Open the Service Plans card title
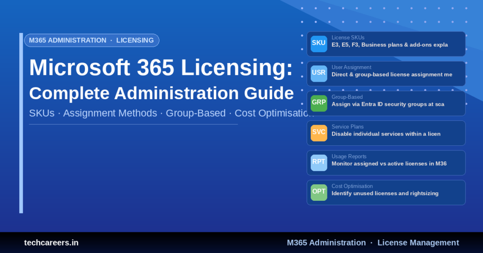The width and height of the screenshot is (483, 253). [x=348, y=126]
